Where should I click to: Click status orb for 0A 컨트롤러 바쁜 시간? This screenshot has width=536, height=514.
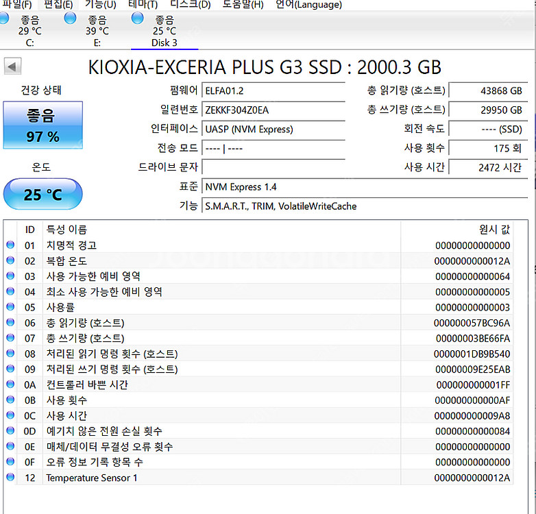pyautogui.click(x=10, y=384)
